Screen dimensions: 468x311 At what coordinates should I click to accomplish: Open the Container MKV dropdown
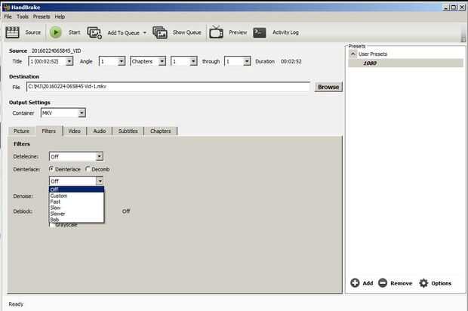click(82, 112)
